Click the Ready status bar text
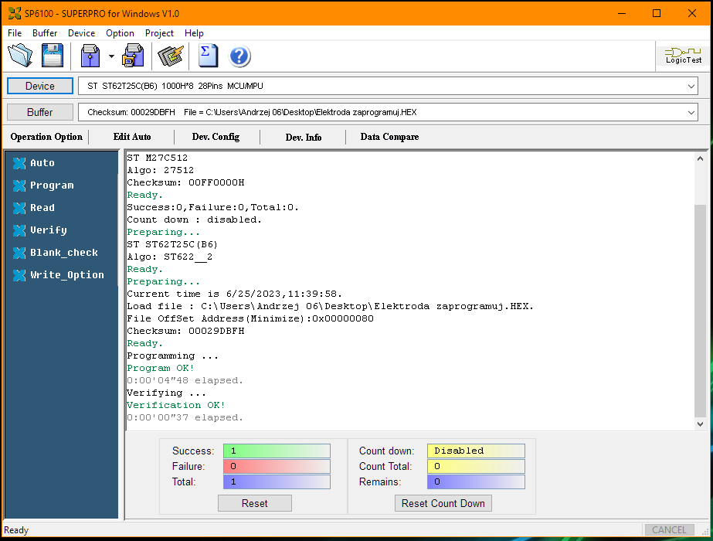The width and height of the screenshot is (713, 541). (x=16, y=530)
